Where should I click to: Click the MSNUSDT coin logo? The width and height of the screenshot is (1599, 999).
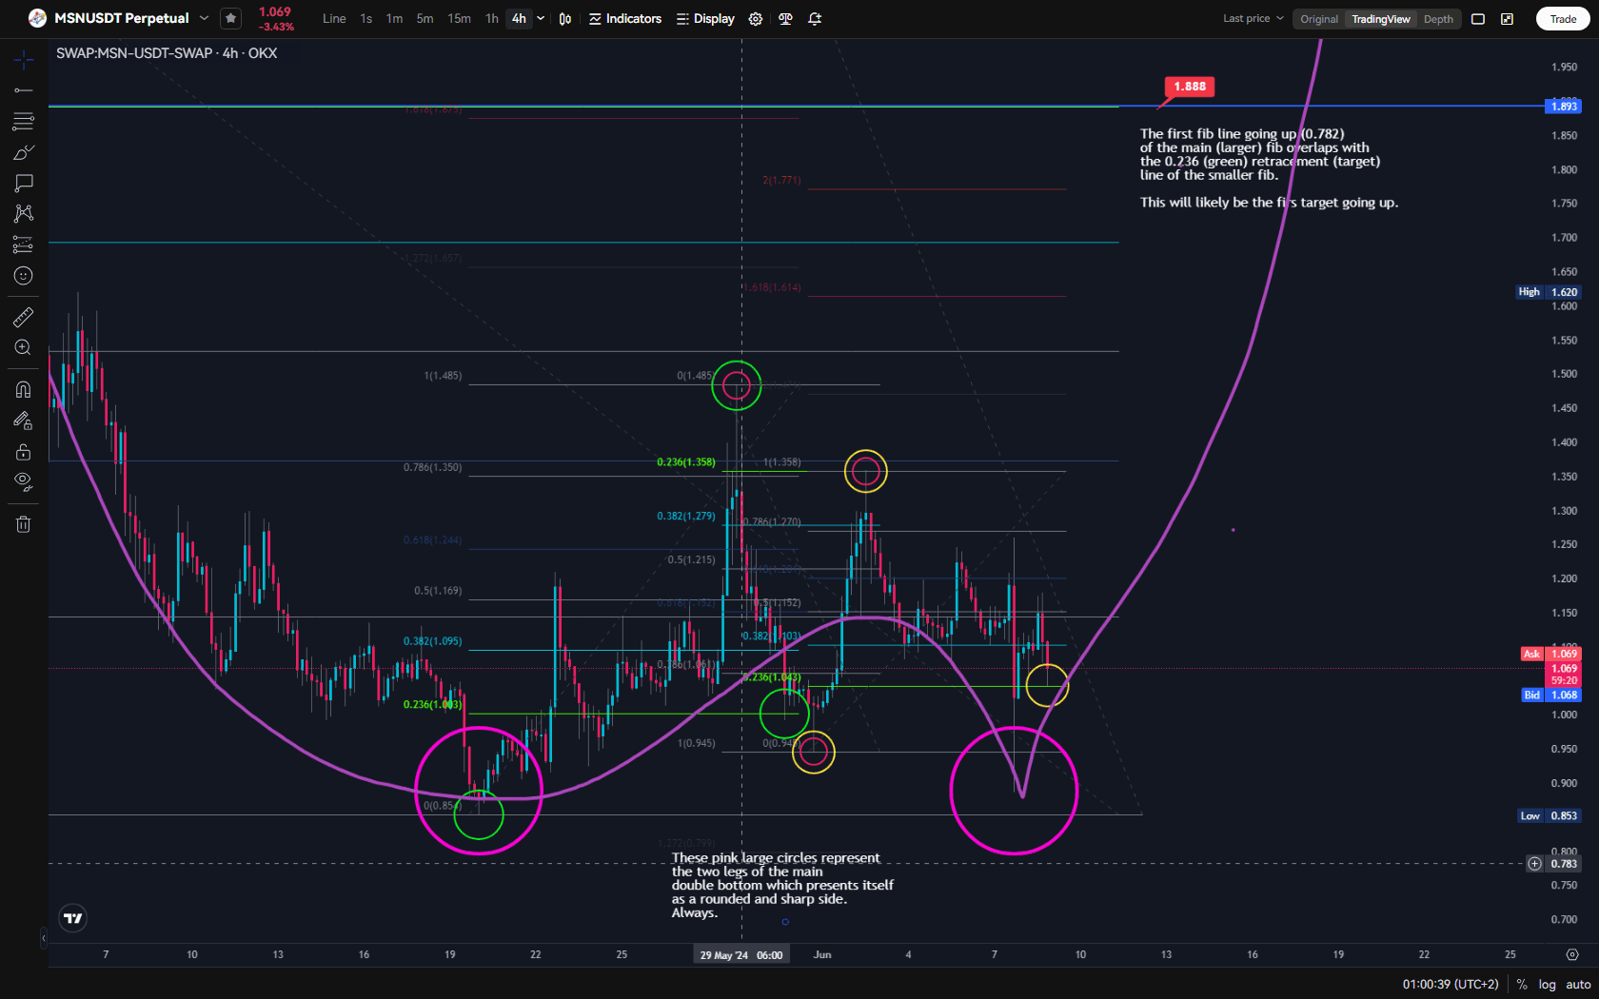pos(37,18)
